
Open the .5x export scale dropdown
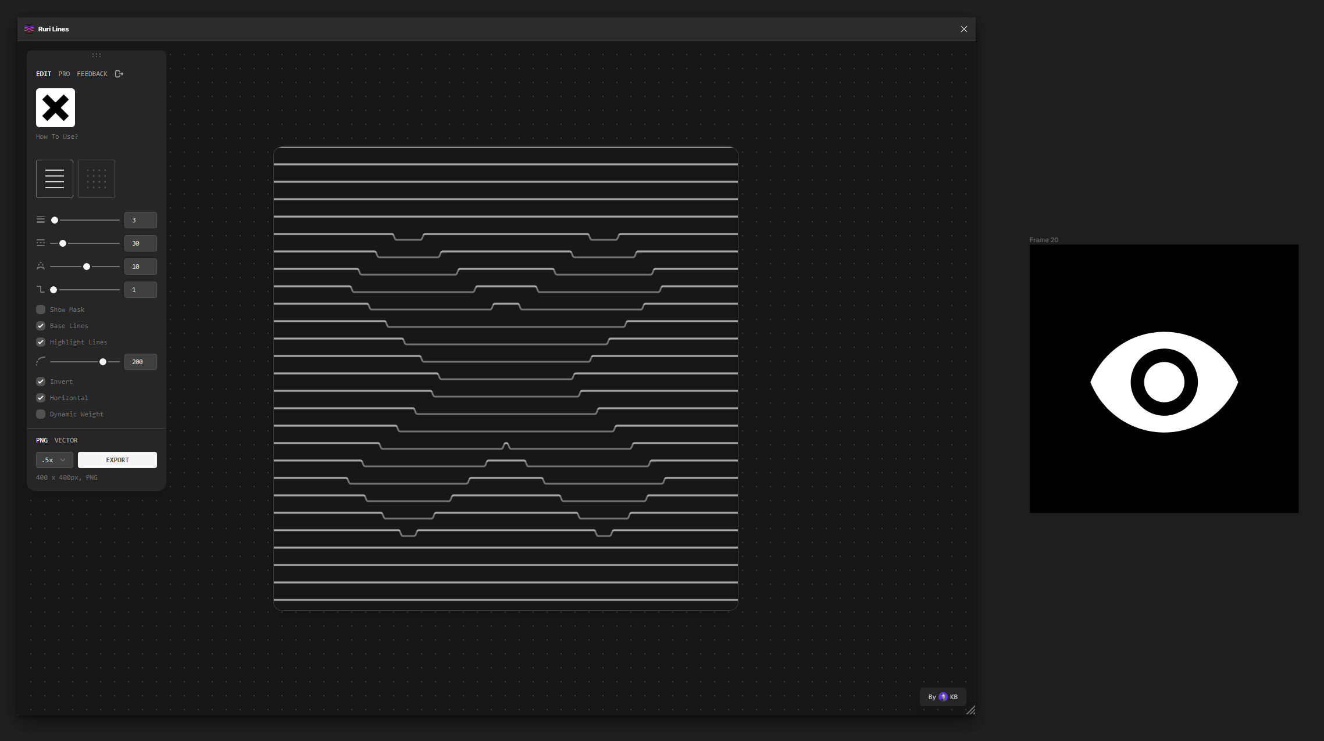[55, 460]
